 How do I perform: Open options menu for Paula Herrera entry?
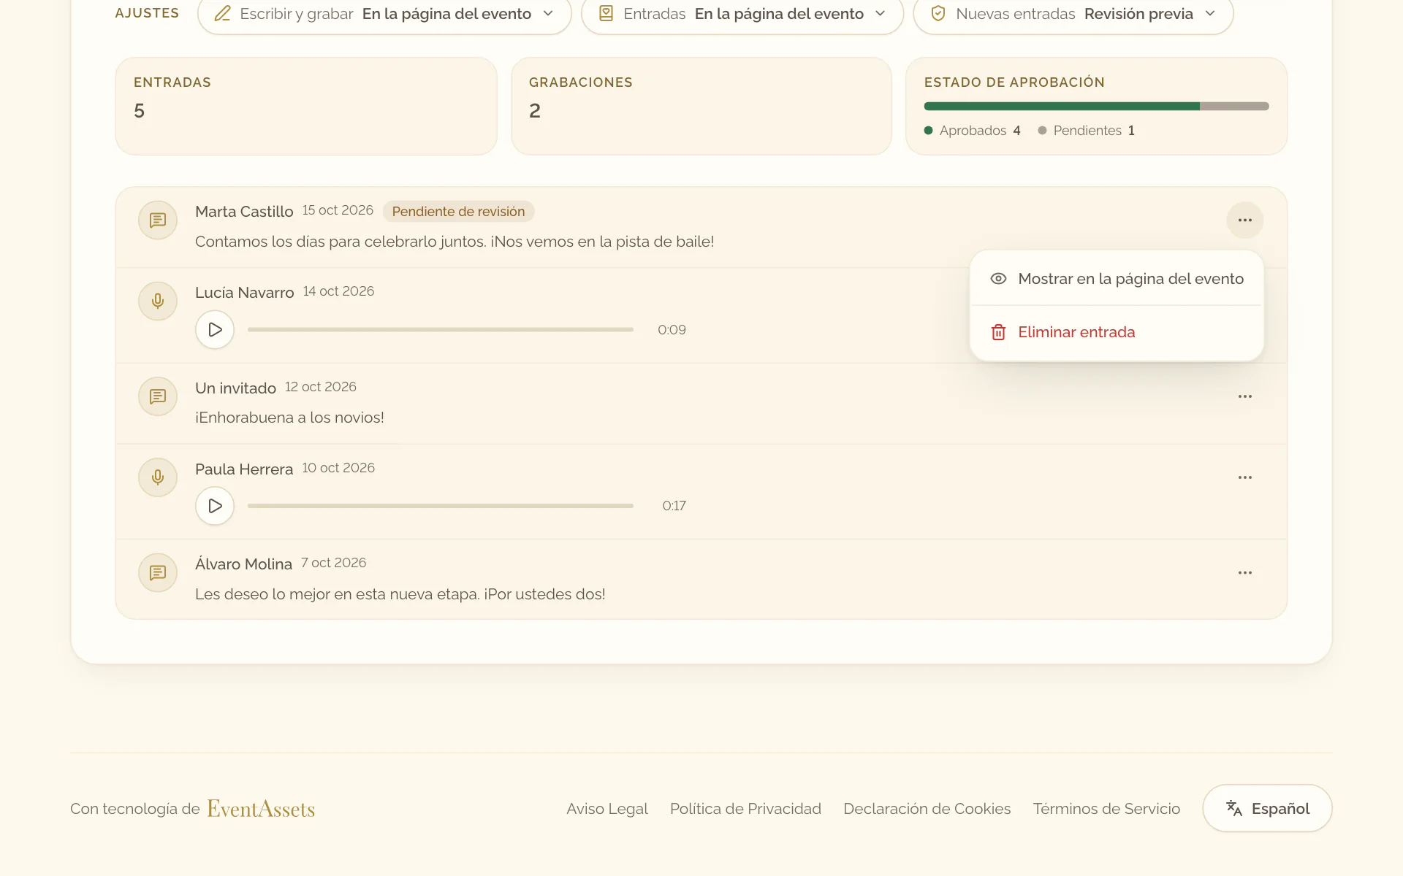coord(1244,477)
